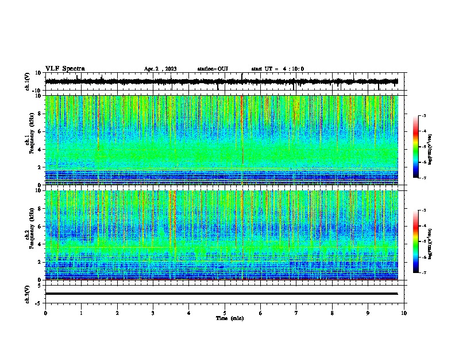455x351 pixels.
Task: Click time-axis tick label "1"
Action: click(x=81, y=313)
